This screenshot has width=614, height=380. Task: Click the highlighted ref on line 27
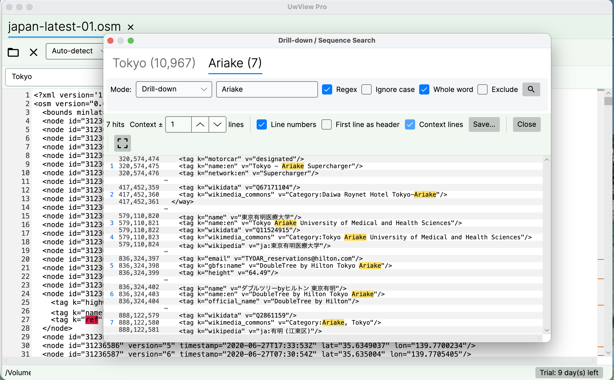tap(92, 320)
